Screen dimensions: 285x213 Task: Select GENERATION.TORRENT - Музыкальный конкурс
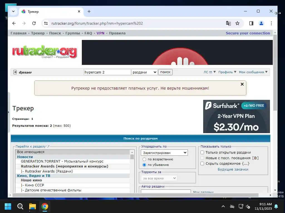point(73,161)
